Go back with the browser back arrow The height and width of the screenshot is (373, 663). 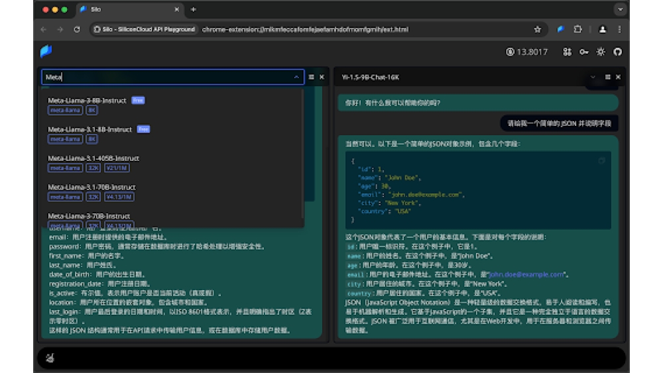(44, 29)
